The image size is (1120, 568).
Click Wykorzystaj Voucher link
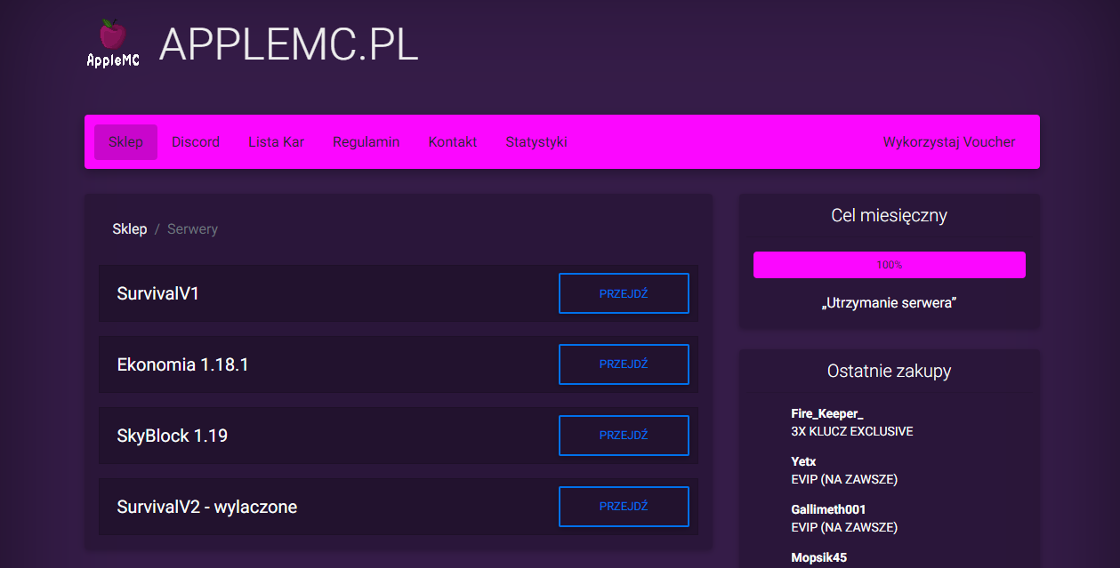948,142
